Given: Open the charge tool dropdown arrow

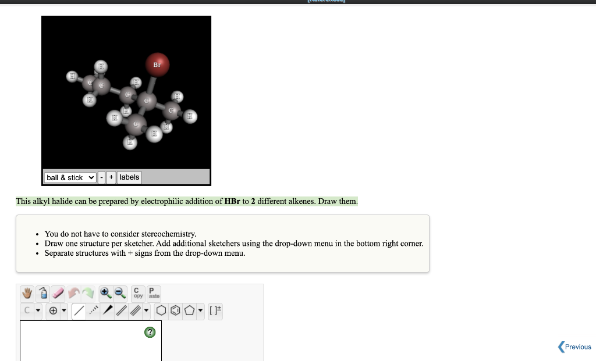Looking at the screenshot, I should click(64, 310).
